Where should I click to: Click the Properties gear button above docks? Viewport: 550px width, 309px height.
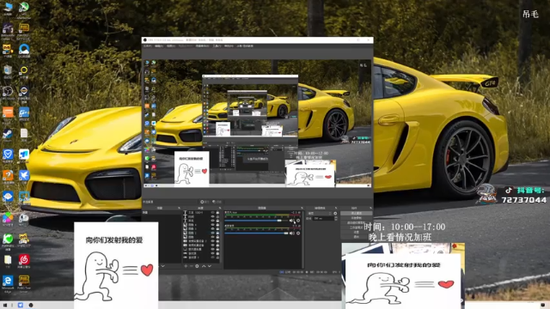click(205, 202)
